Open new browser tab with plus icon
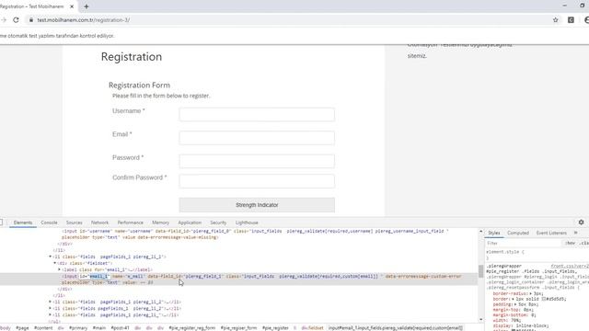The width and height of the screenshot is (589, 331). [x=86, y=6]
